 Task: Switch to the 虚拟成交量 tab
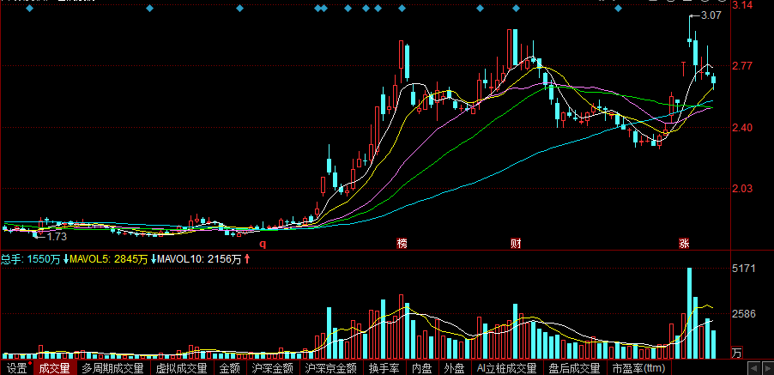pos(181,368)
